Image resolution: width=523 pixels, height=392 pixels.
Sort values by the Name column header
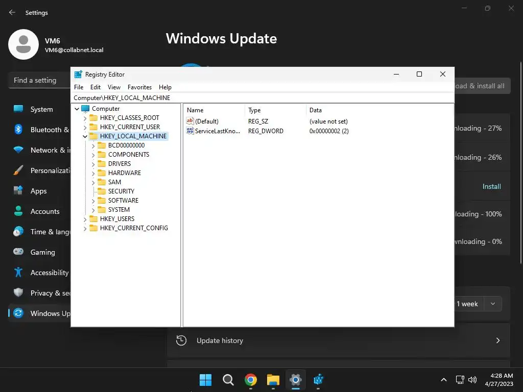pyautogui.click(x=214, y=110)
